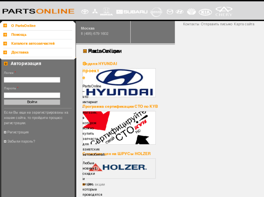
Task: Open 'Каталоги автозапчастей' menu item
Action: point(33,43)
